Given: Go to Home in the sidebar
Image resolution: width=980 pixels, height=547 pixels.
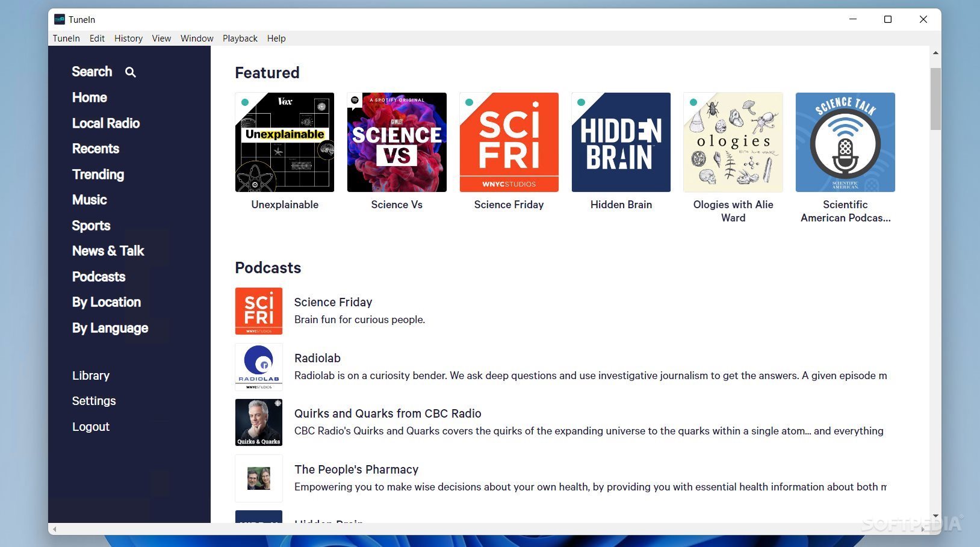Looking at the screenshot, I should tap(90, 97).
